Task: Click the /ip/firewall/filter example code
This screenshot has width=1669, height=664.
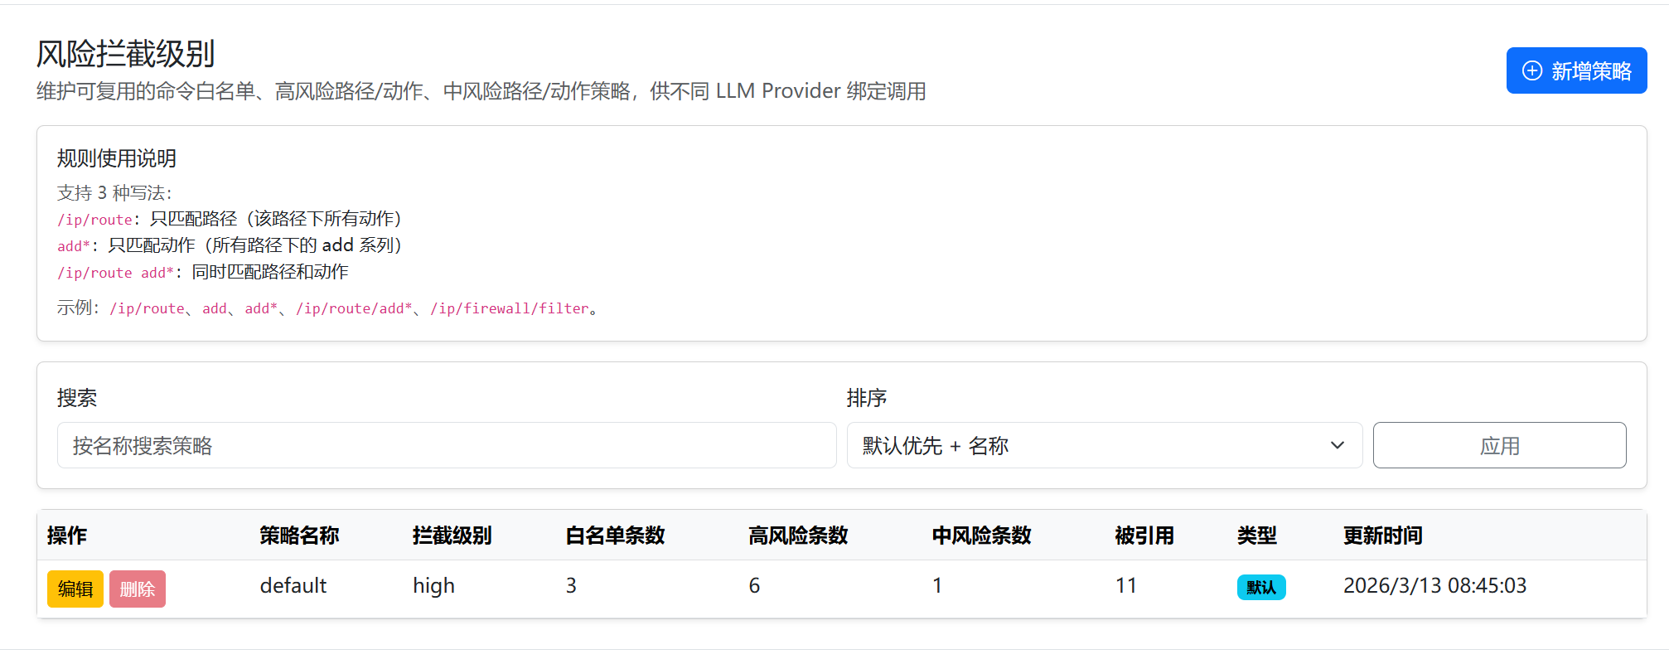Action: pos(510,308)
